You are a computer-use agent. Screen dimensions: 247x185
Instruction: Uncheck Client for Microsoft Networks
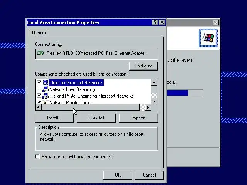coord(39,82)
